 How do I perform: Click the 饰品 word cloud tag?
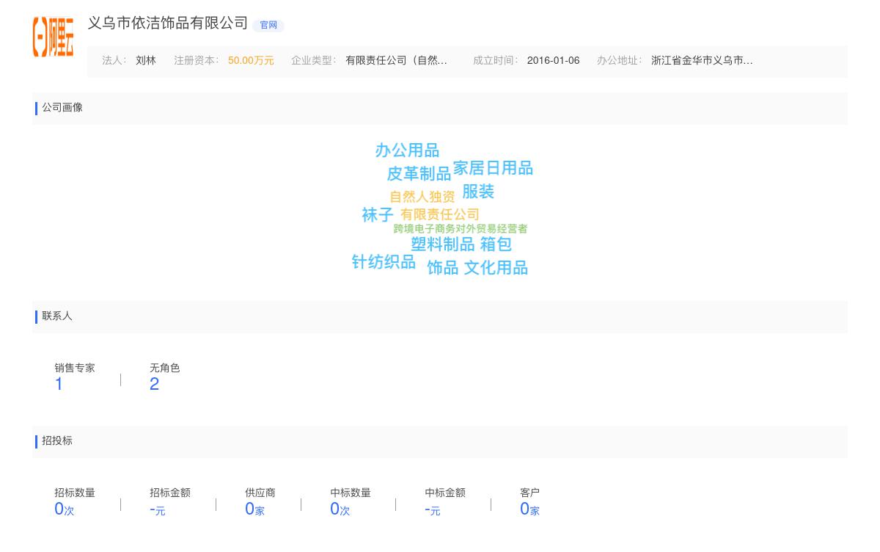(442, 268)
